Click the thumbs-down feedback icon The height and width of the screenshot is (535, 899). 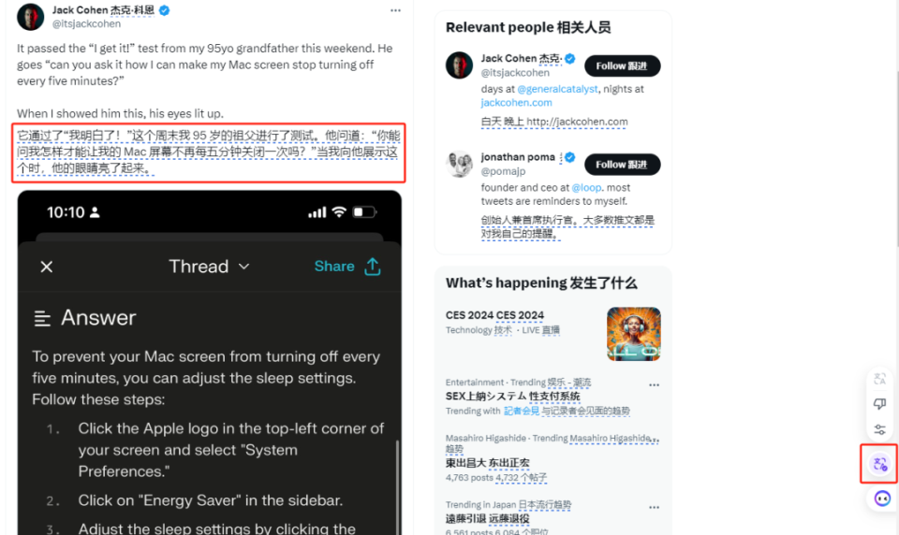click(879, 404)
